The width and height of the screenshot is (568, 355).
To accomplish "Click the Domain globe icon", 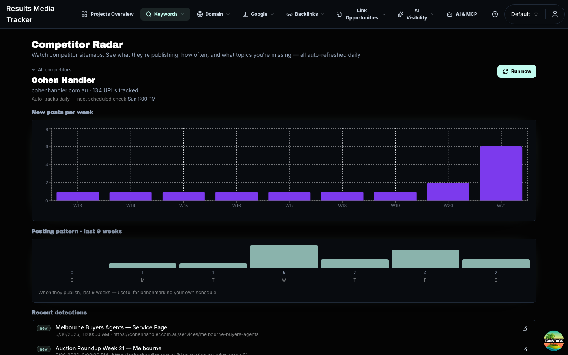I will (200, 14).
